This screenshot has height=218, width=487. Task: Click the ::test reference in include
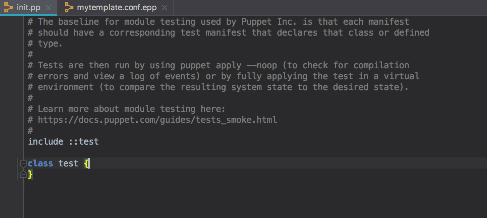click(84, 141)
